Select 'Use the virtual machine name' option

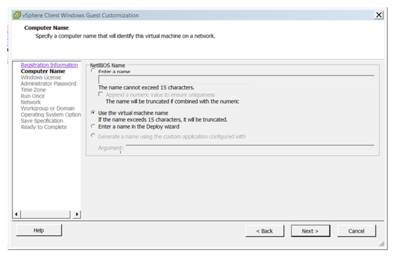point(93,113)
